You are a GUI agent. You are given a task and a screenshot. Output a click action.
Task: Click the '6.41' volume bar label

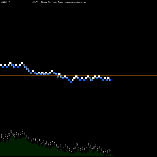104,152
